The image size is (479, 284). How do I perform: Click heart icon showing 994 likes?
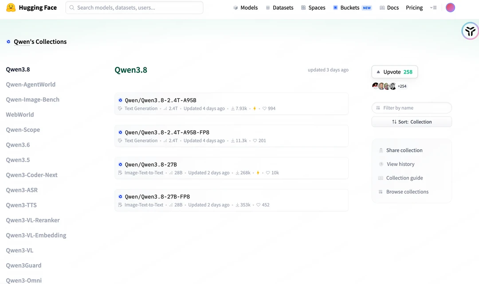264,109
